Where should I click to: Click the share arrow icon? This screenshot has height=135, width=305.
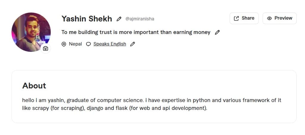(x=236, y=18)
